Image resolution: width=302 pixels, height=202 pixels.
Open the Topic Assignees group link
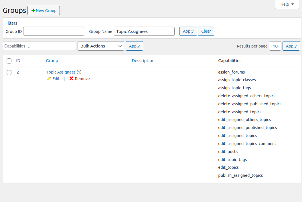(x=61, y=72)
